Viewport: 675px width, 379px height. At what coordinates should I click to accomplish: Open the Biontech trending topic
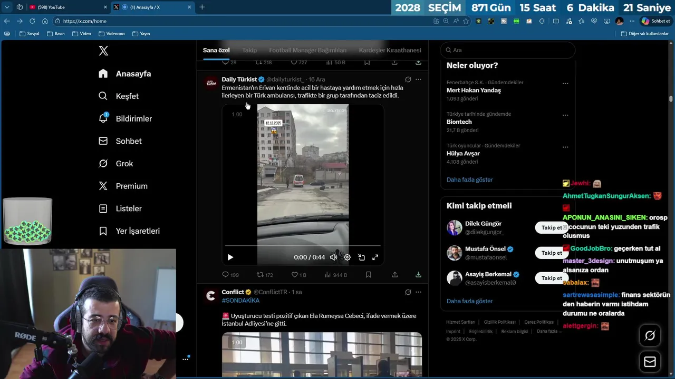[x=459, y=122]
